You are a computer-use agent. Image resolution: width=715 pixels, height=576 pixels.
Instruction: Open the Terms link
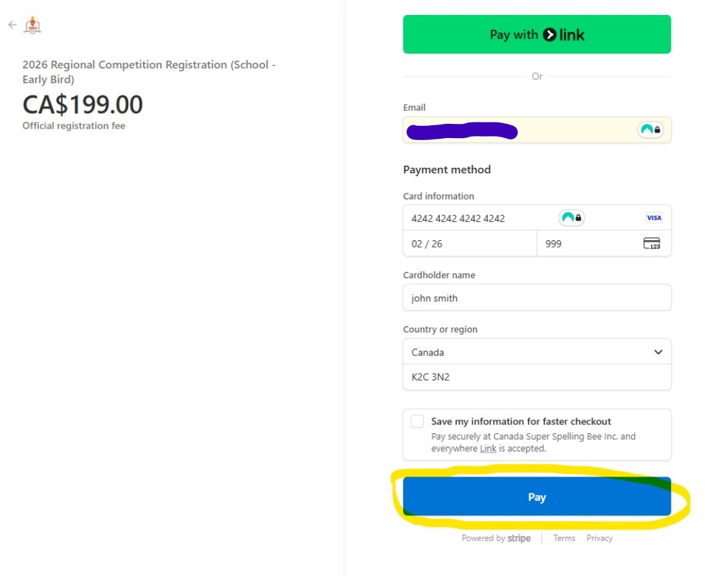564,538
